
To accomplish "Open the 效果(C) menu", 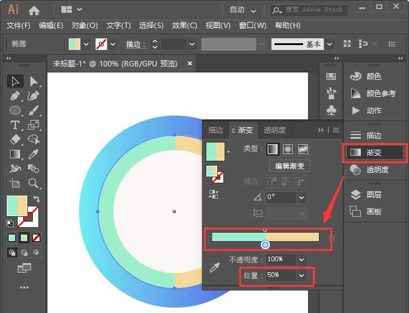I will coord(184,26).
